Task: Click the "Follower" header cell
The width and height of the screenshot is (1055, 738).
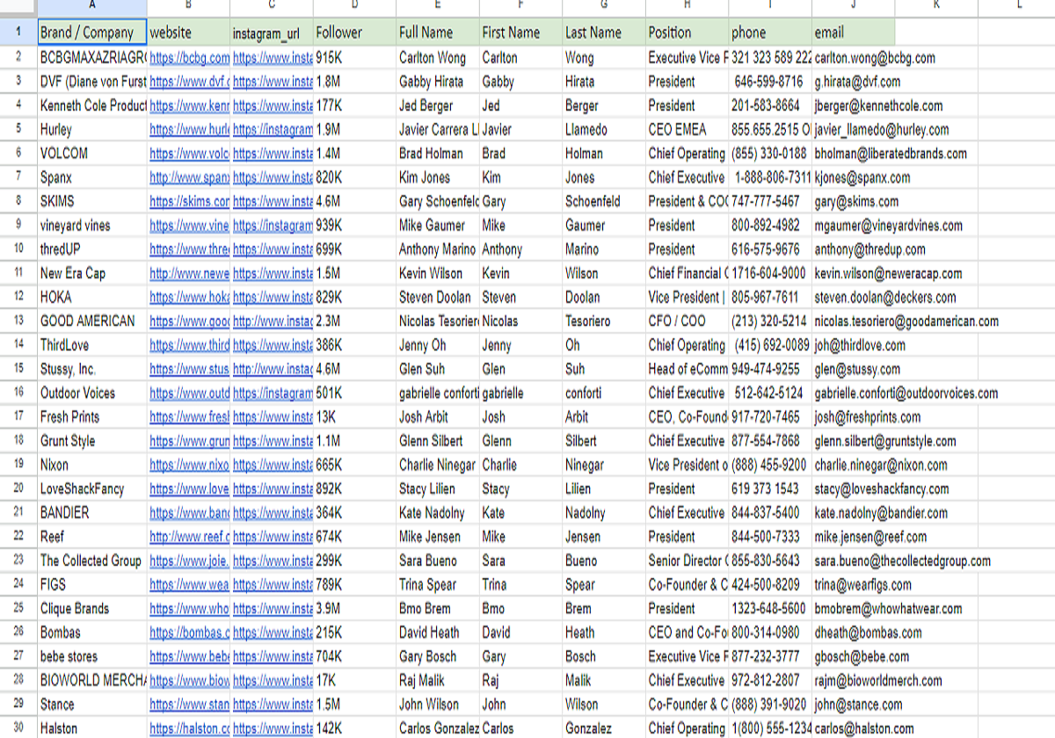Action: pyautogui.click(x=354, y=33)
